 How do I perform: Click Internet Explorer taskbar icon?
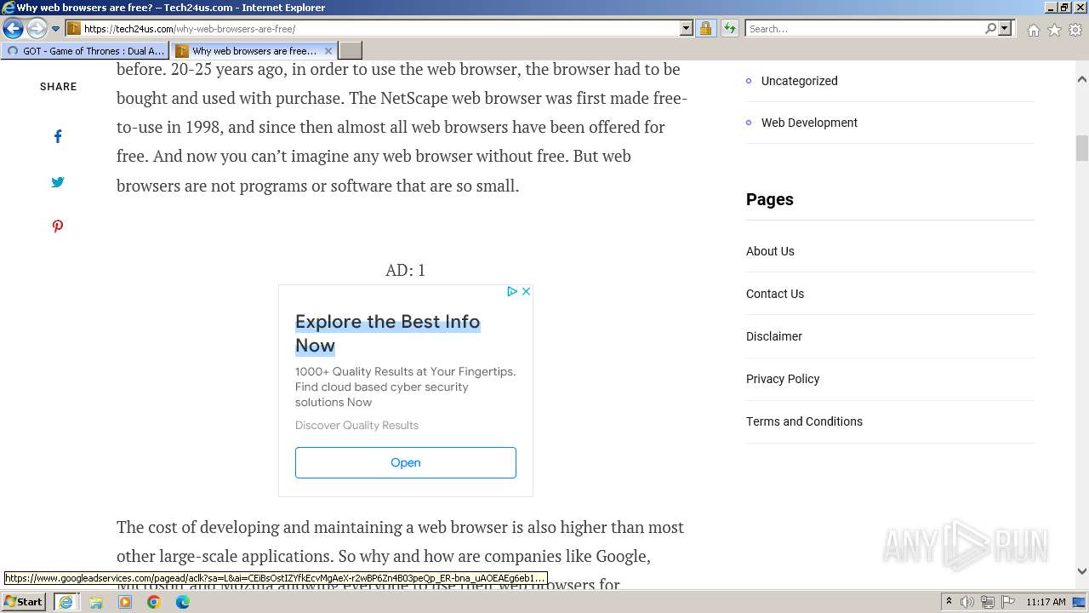pos(66,602)
